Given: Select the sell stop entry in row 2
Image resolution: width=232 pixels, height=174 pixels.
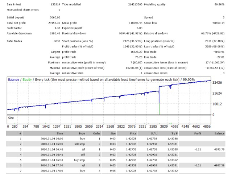Looking at the screenshot, I should coord(80,144).
